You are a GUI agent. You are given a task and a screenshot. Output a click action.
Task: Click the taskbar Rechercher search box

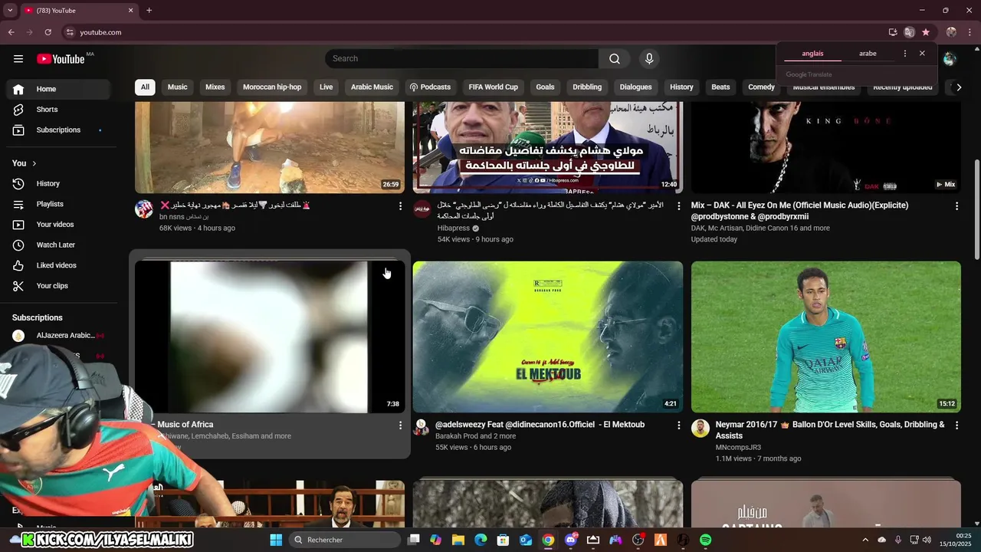[345, 540]
